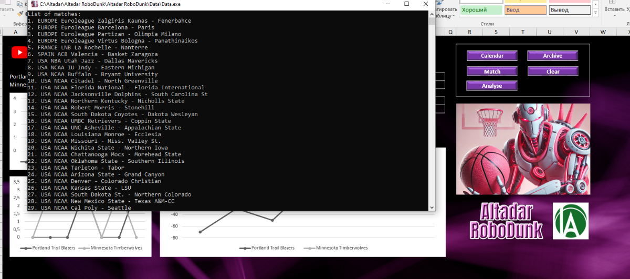Apply the 'Вывод' cell style
Screen dimensions: 630x279
pyautogui.click(x=569, y=10)
